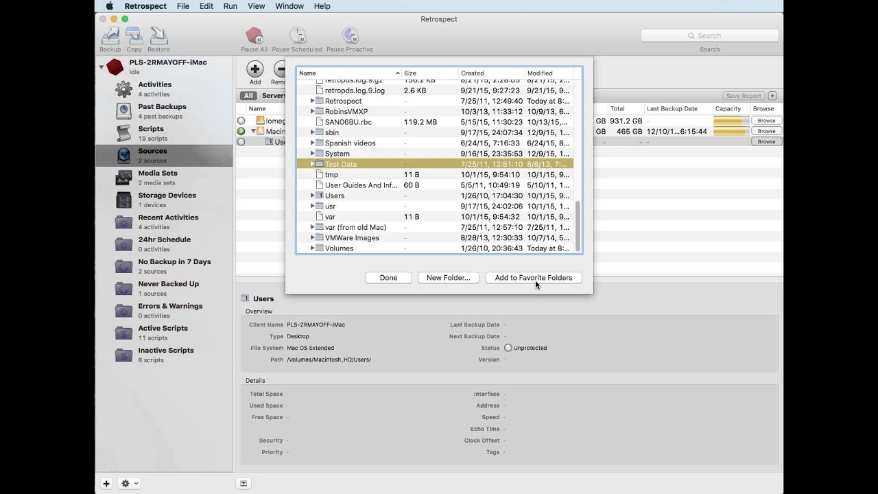This screenshot has width=878, height=494.
Task: Open the Window menu
Action: point(289,6)
